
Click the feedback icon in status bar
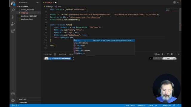click(x=174, y=106)
